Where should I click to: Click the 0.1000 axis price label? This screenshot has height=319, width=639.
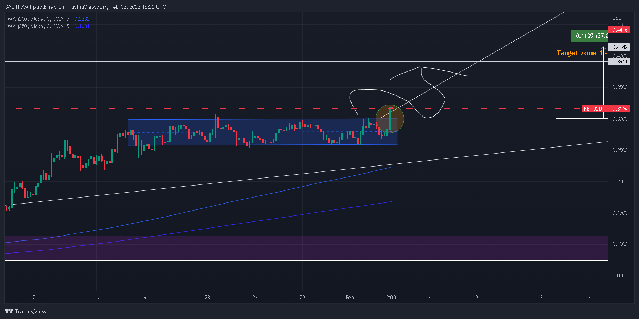[x=620, y=244]
